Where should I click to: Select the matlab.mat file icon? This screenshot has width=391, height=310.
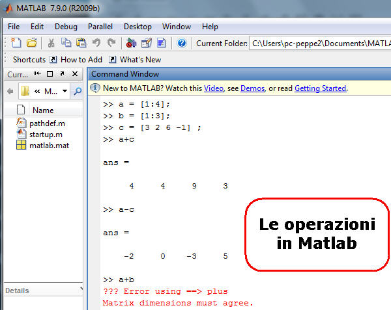coord(22,145)
